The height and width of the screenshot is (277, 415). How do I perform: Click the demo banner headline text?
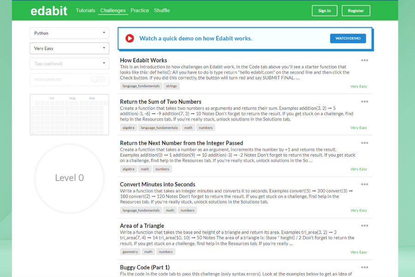[x=196, y=38]
